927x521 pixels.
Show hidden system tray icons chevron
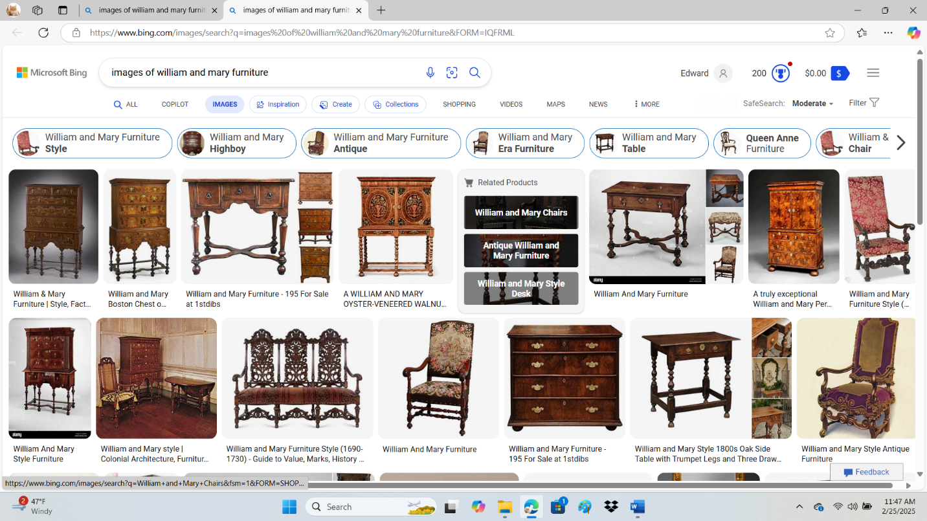pyautogui.click(x=799, y=507)
